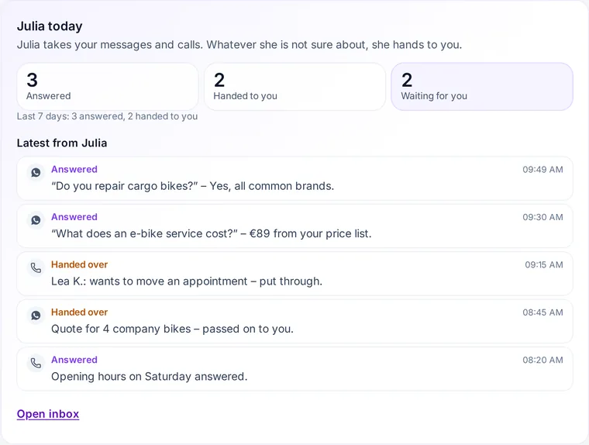Viewport: 589px width, 445px height.
Task: Click the Latest from Julia heading
Action: pos(62,143)
